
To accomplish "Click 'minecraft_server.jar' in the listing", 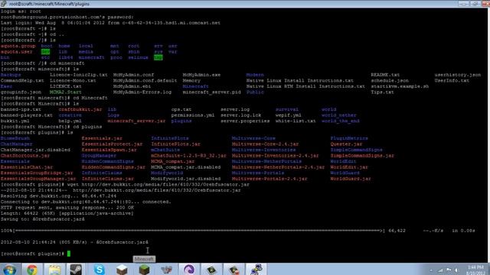I will (136, 121).
